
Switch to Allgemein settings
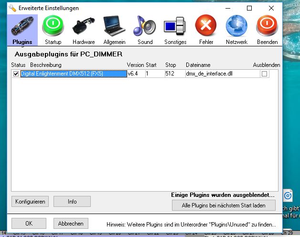[114, 30]
